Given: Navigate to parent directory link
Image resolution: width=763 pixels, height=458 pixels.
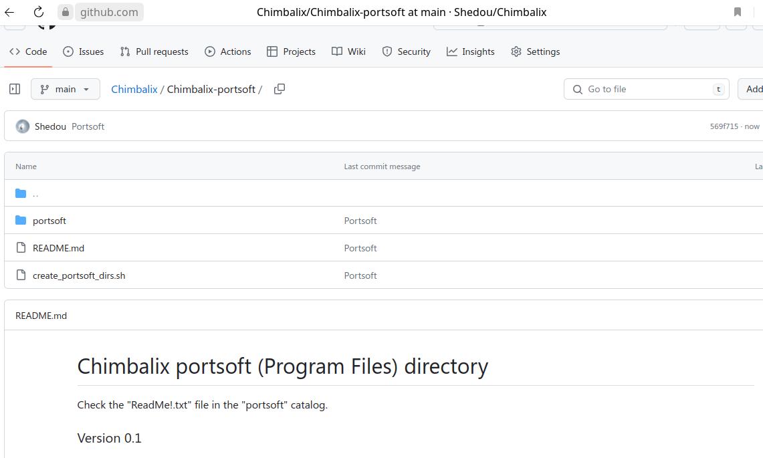Looking at the screenshot, I should 35,193.
